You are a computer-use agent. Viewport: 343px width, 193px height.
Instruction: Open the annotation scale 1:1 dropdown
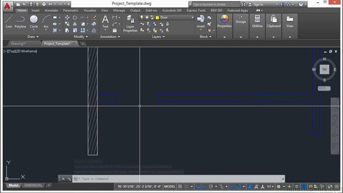coord(270,187)
